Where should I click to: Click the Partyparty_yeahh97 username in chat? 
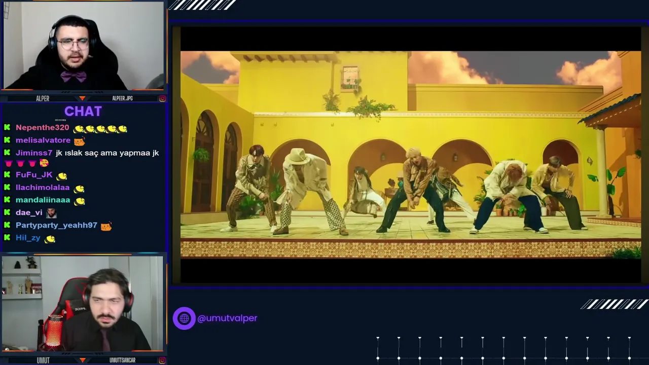[56, 225]
